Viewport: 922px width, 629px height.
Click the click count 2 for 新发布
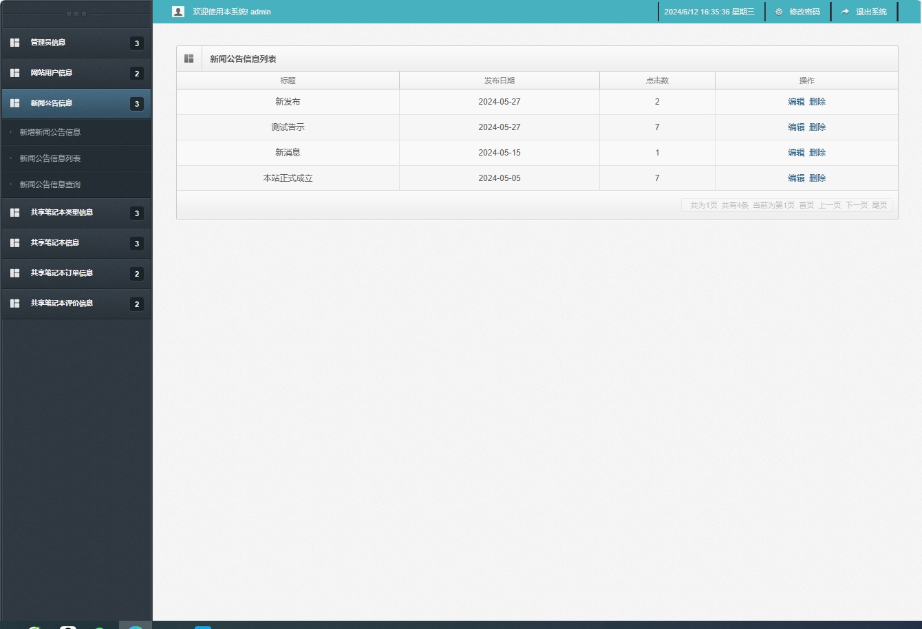point(657,102)
